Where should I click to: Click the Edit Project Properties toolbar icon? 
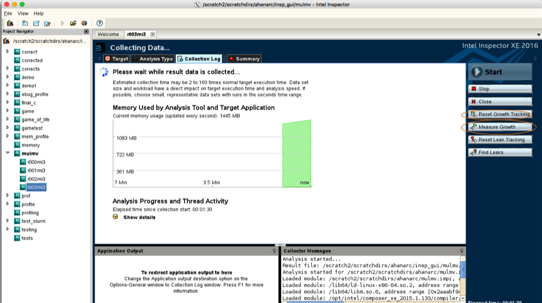[46, 23]
